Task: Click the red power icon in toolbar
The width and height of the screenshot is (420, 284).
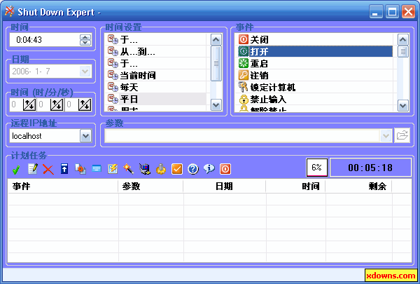Action: (x=225, y=169)
